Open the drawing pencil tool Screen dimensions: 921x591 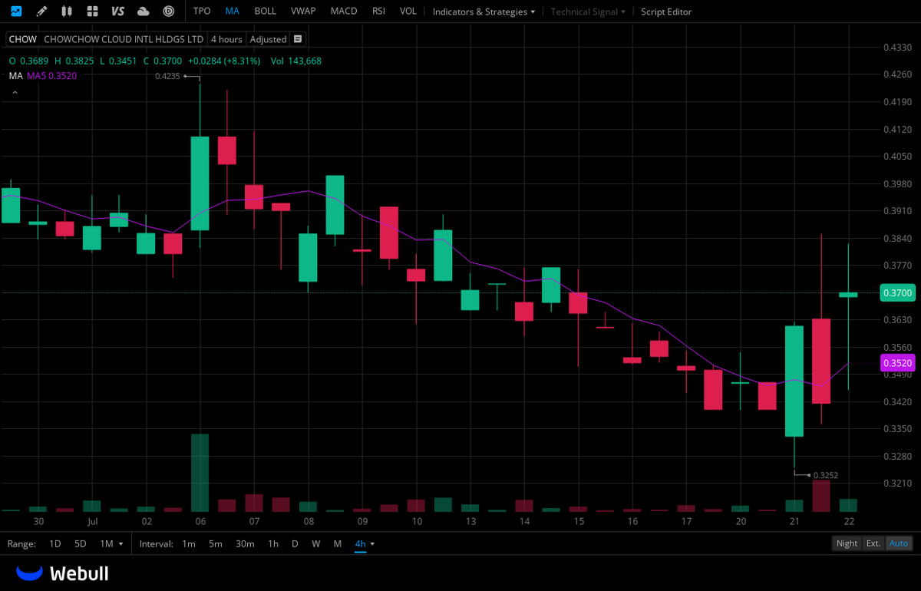(x=41, y=12)
